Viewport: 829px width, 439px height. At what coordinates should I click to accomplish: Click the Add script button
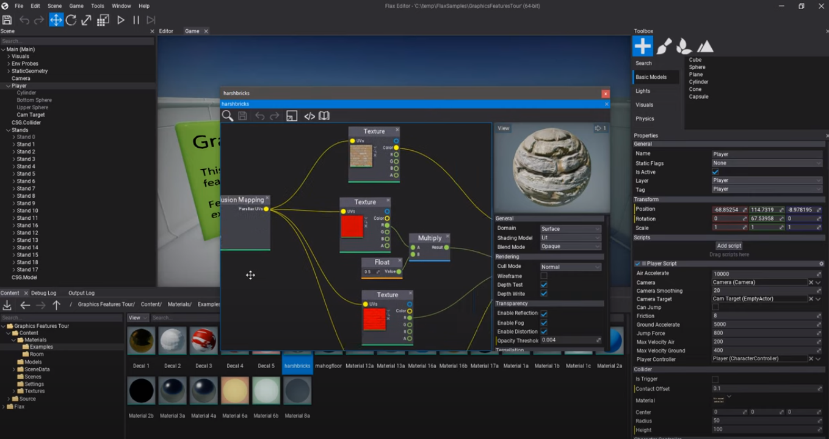[x=728, y=245]
